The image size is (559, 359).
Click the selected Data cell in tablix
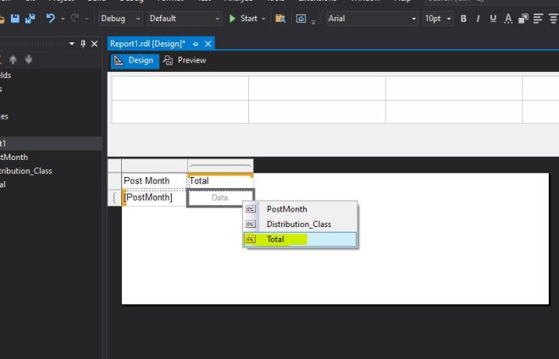pyautogui.click(x=220, y=197)
